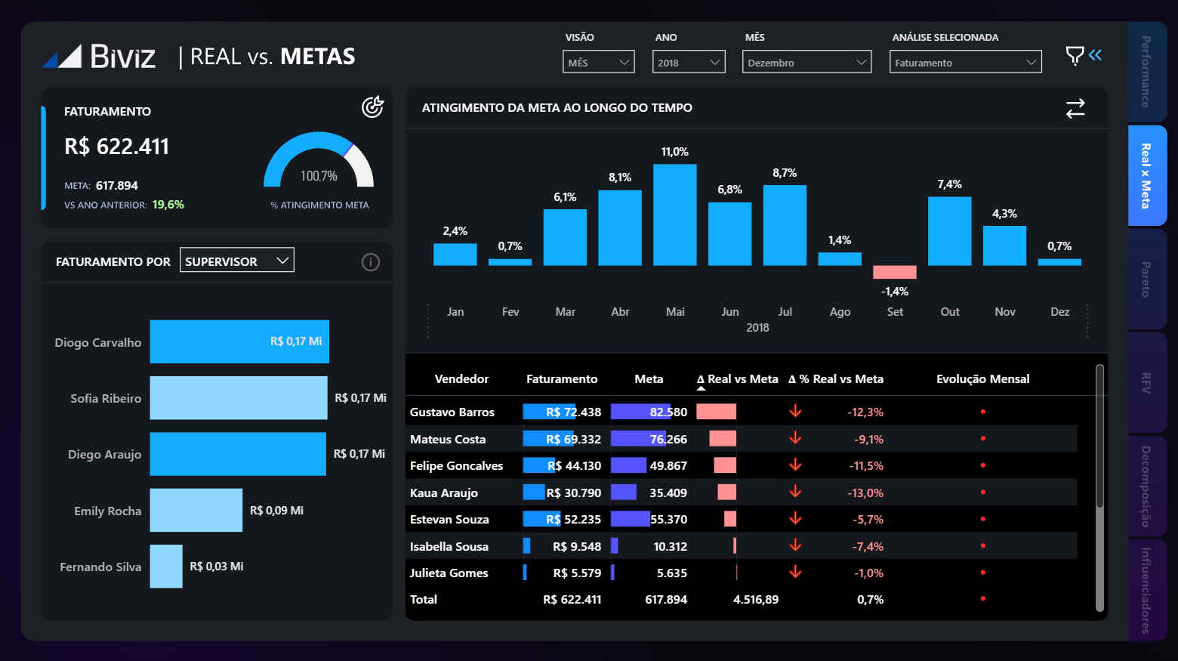Click the red down arrow for Felipe Goncalves
This screenshot has width=1178, height=661.
[x=795, y=465]
